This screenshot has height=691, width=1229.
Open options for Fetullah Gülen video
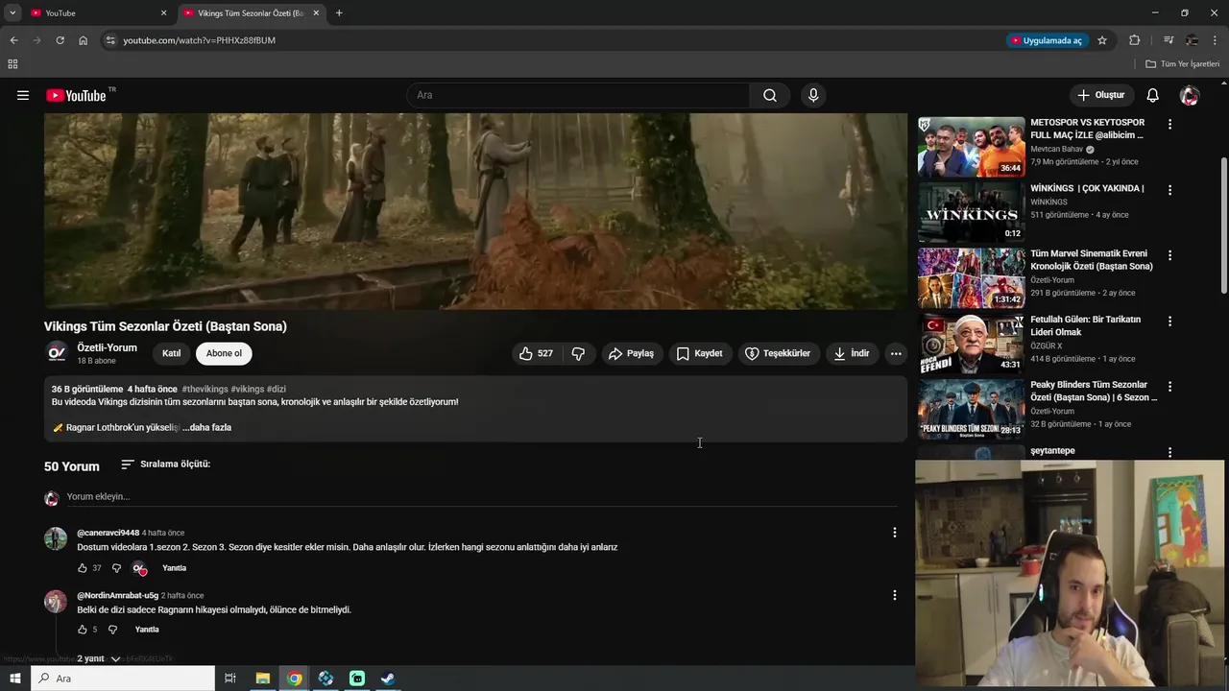1169,321
